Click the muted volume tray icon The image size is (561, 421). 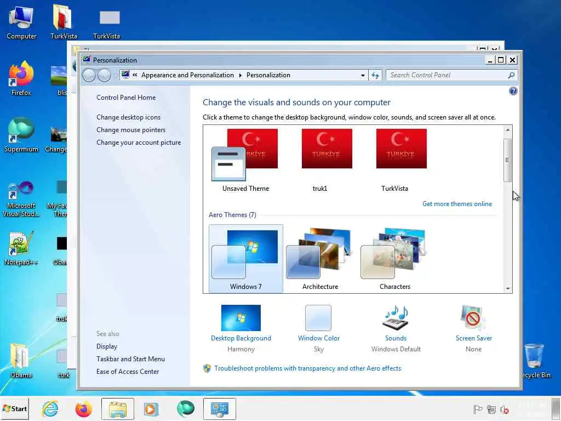pos(505,409)
